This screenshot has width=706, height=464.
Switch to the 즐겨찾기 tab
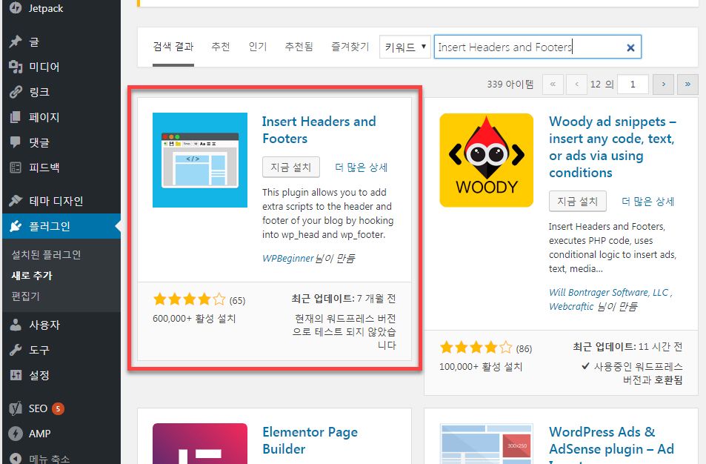pos(350,47)
